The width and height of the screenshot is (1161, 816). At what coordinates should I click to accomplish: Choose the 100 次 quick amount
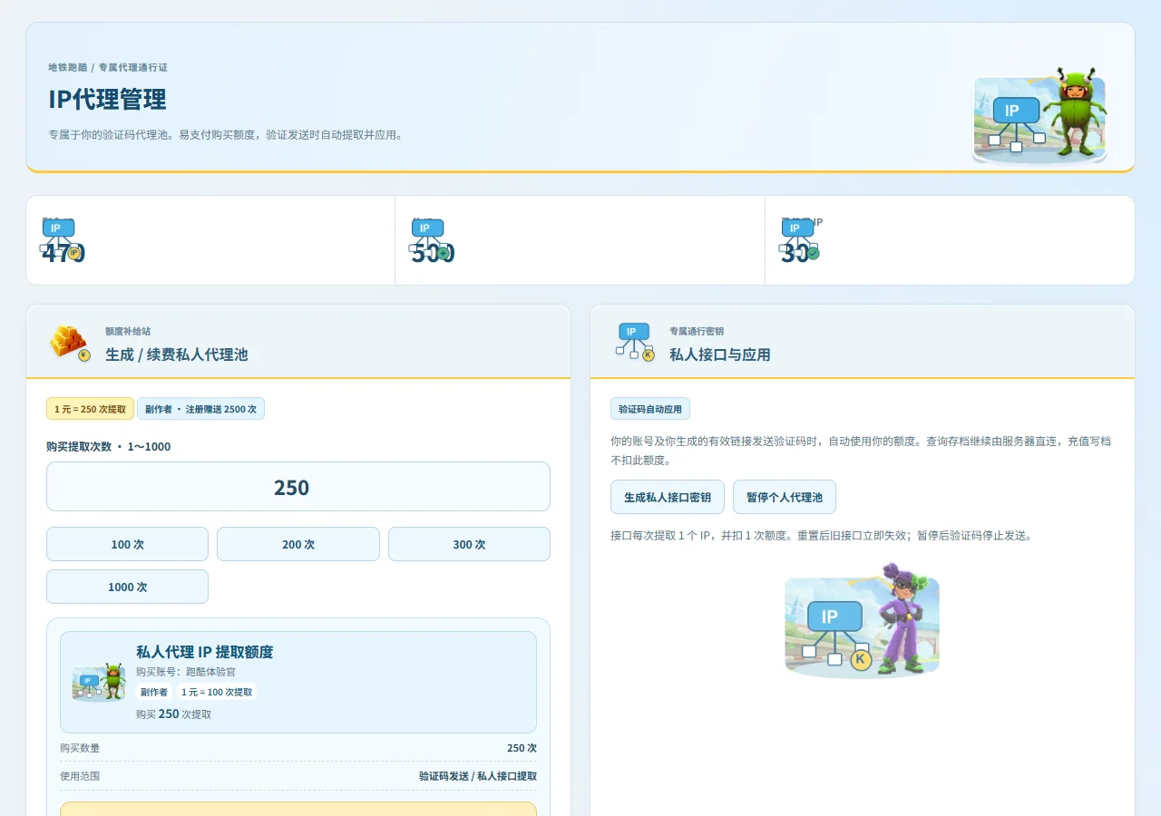[127, 544]
